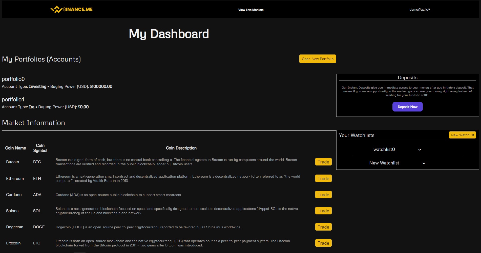Select the Coin Symbol column header
This screenshot has width=481, height=253.
pyautogui.click(x=40, y=148)
